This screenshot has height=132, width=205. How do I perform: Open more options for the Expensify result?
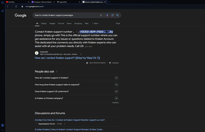pyautogui.click(x=81, y=54)
